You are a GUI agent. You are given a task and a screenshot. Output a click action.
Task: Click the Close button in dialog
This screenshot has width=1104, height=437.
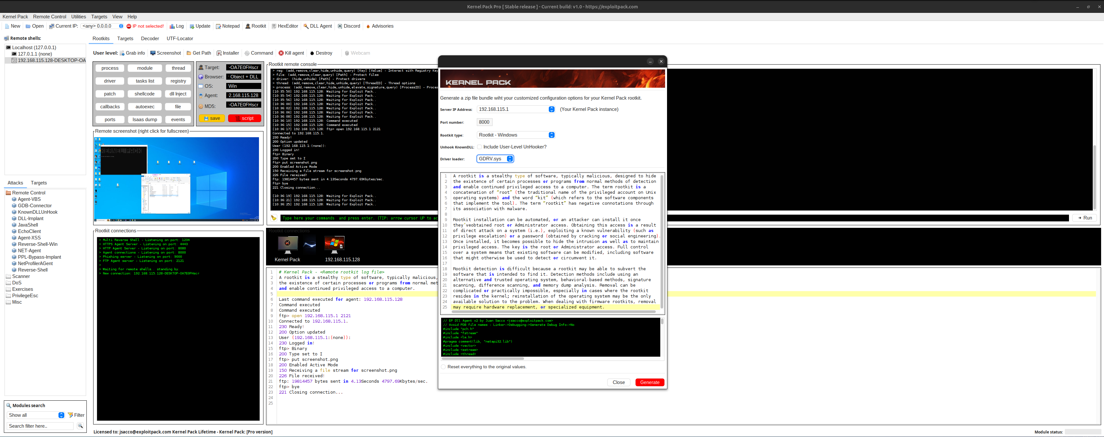pyautogui.click(x=619, y=383)
